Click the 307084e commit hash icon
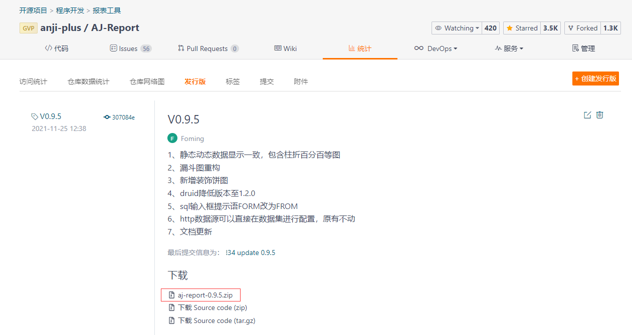This screenshot has width=632, height=335. 107,117
